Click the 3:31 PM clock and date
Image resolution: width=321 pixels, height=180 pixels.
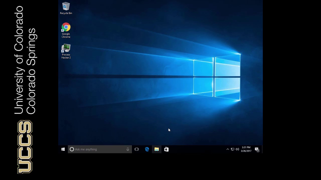tap(246, 149)
